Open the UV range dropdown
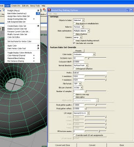Viewport: 134px width, 147px height. click(81, 113)
